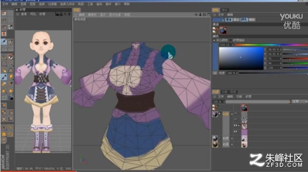The width and height of the screenshot is (308, 172).
Task: Toggle the highlighted 颜色 channel button
Action: click(x=244, y=20)
